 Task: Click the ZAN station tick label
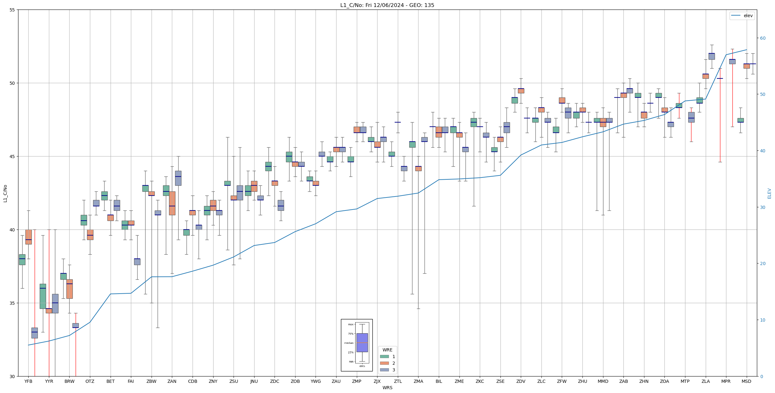[172, 381]
